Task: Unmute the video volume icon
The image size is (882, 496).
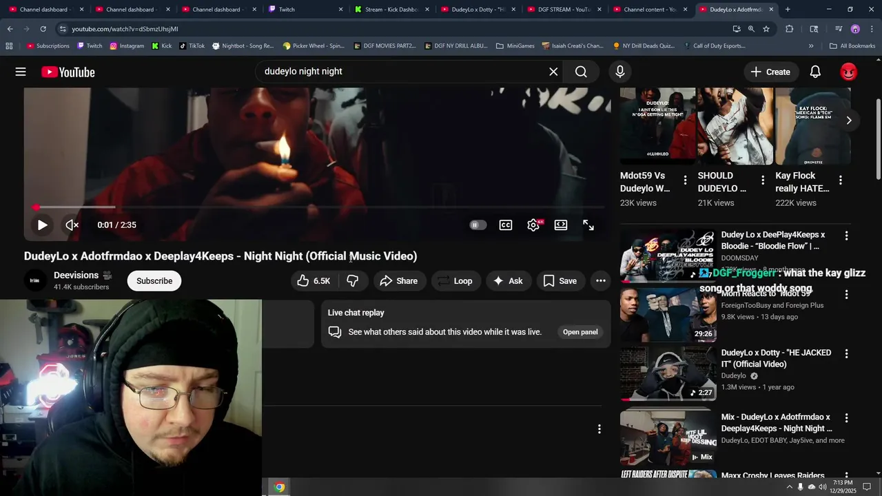Action: tap(72, 225)
